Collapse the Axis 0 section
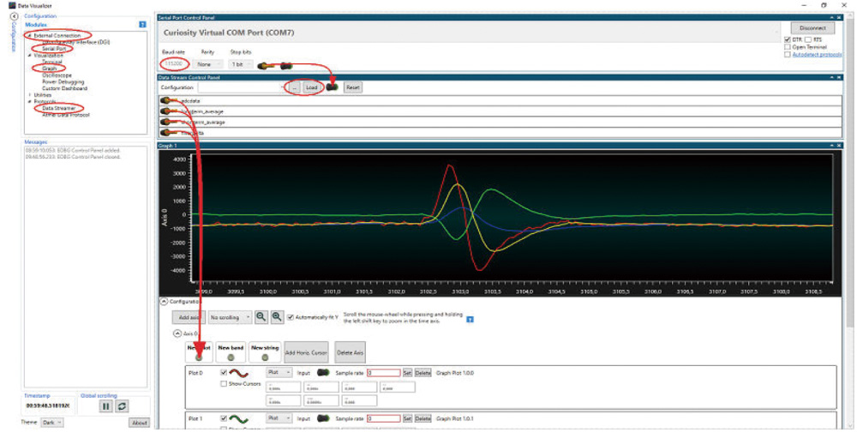 [177, 333]
